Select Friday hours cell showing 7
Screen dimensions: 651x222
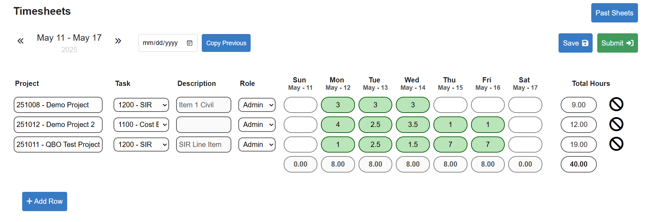(x=488, y=144)
